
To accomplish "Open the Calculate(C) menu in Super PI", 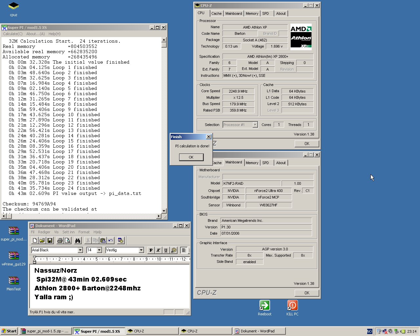I will [x=13, y=34].
